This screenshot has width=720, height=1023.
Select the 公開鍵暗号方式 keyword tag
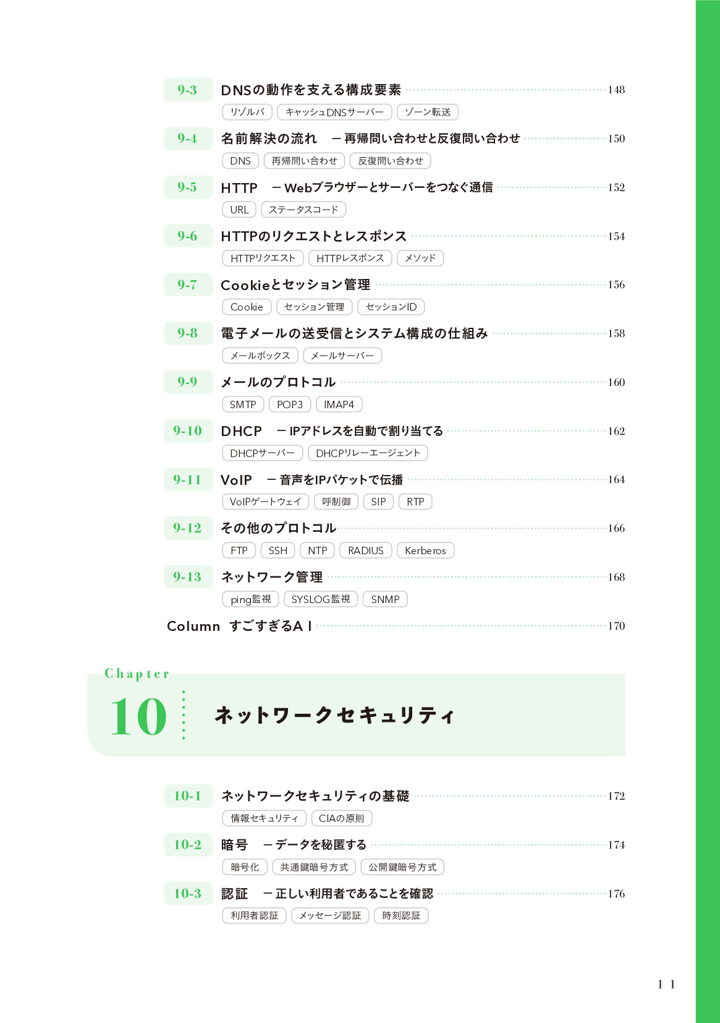click(402, 867)
